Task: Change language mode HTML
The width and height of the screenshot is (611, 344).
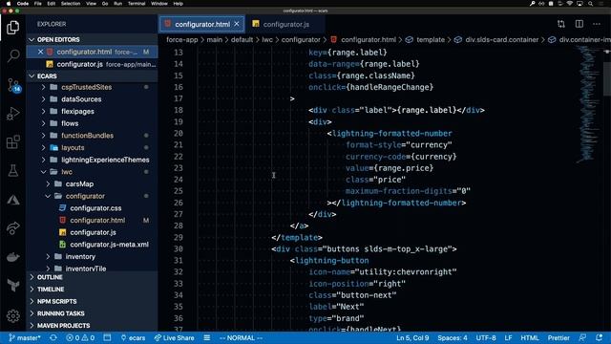Action: [x=530, y=337]
